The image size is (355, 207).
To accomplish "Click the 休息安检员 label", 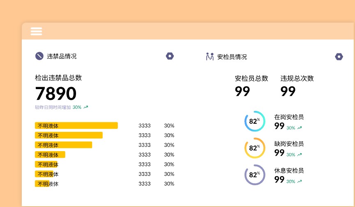I will (289, 170).
